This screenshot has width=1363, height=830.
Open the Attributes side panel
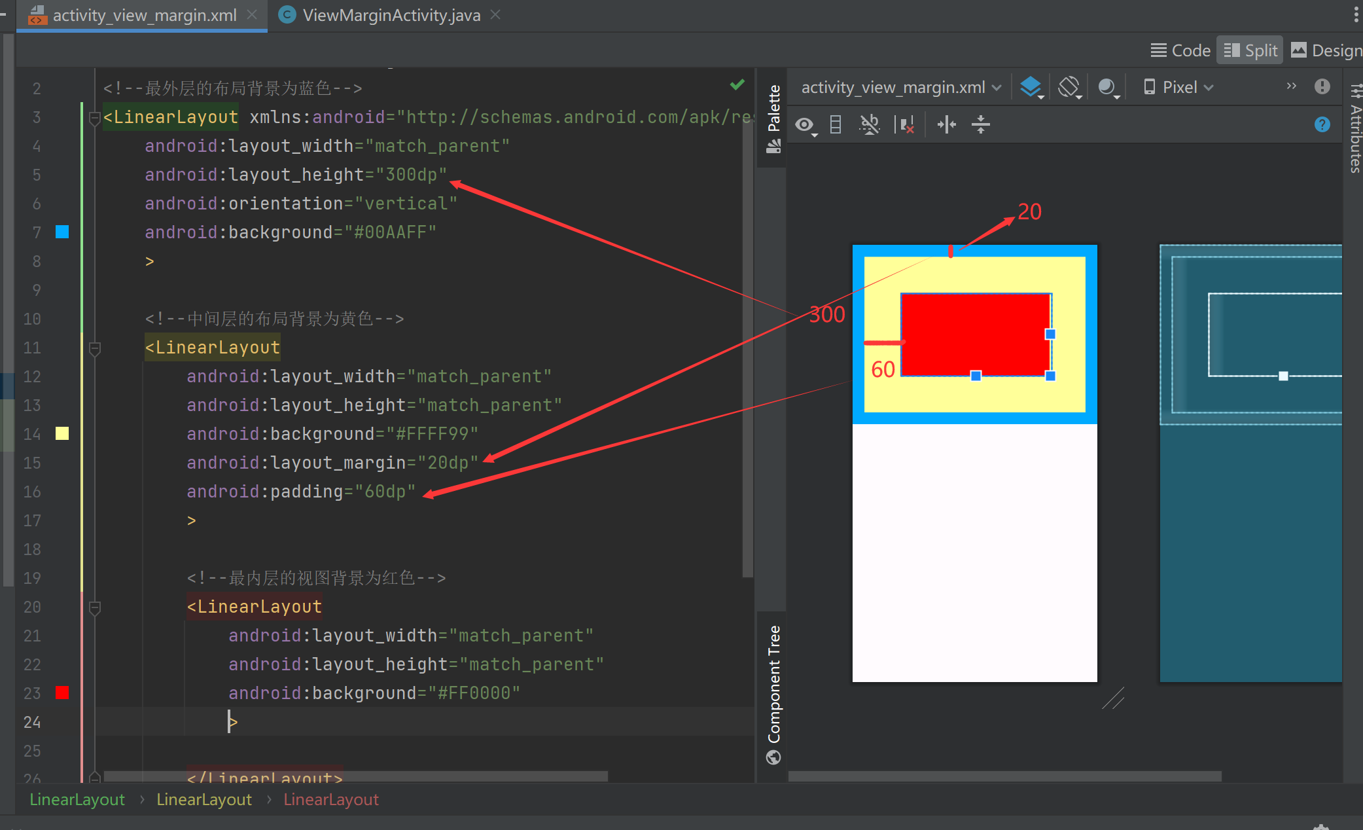click(x=1355, y=128)
